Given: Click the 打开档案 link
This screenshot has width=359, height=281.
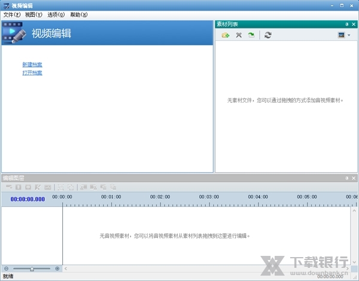Looking at the screenshot, I should point(32,73).
